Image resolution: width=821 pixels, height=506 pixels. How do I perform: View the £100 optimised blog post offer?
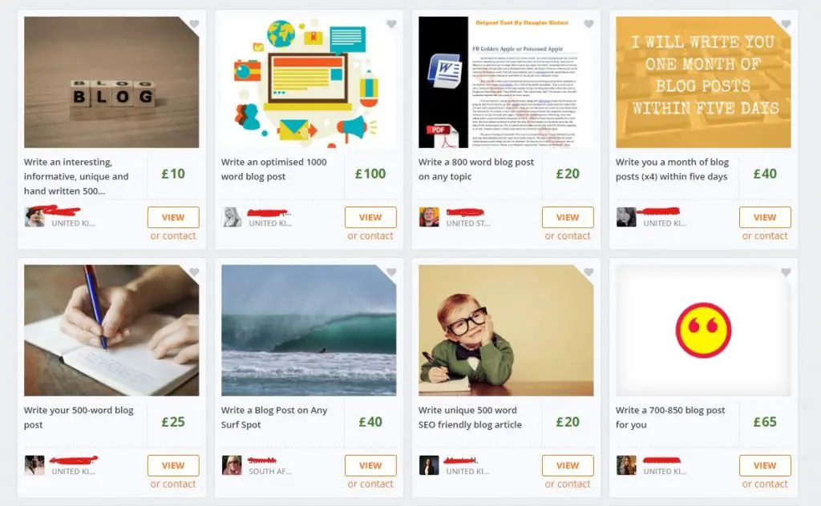[370, 218]
